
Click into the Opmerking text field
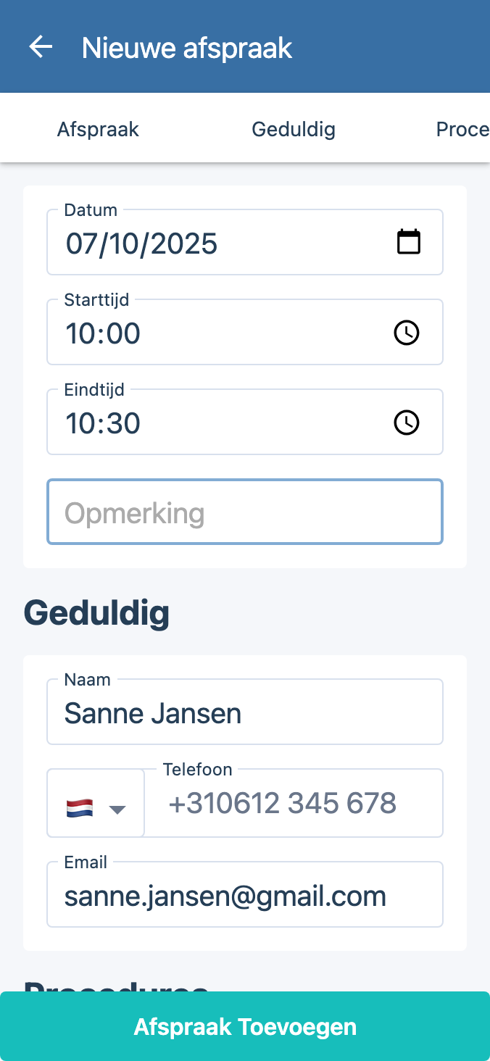[244, 512]
